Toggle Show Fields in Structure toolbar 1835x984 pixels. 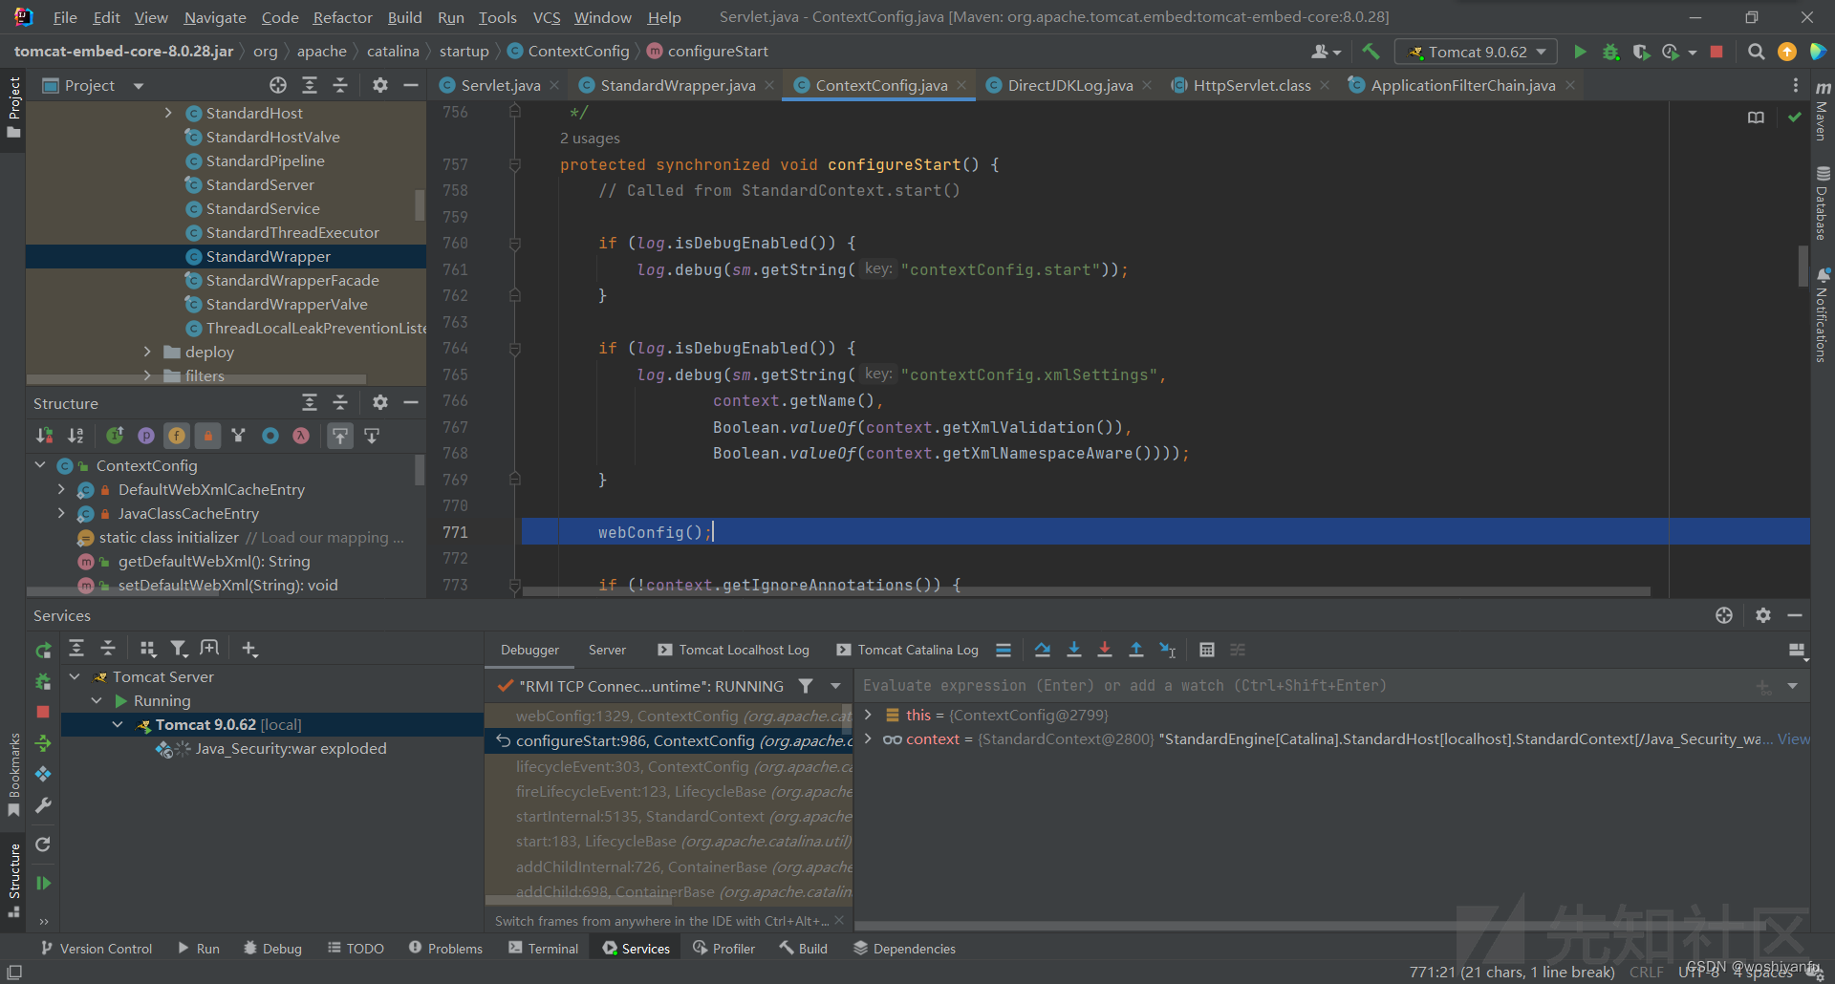click(x=177, y=436)
